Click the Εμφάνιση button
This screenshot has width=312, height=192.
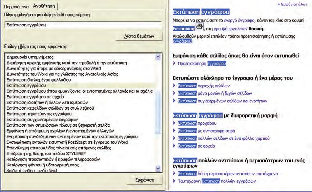click(x=145, y=180)
